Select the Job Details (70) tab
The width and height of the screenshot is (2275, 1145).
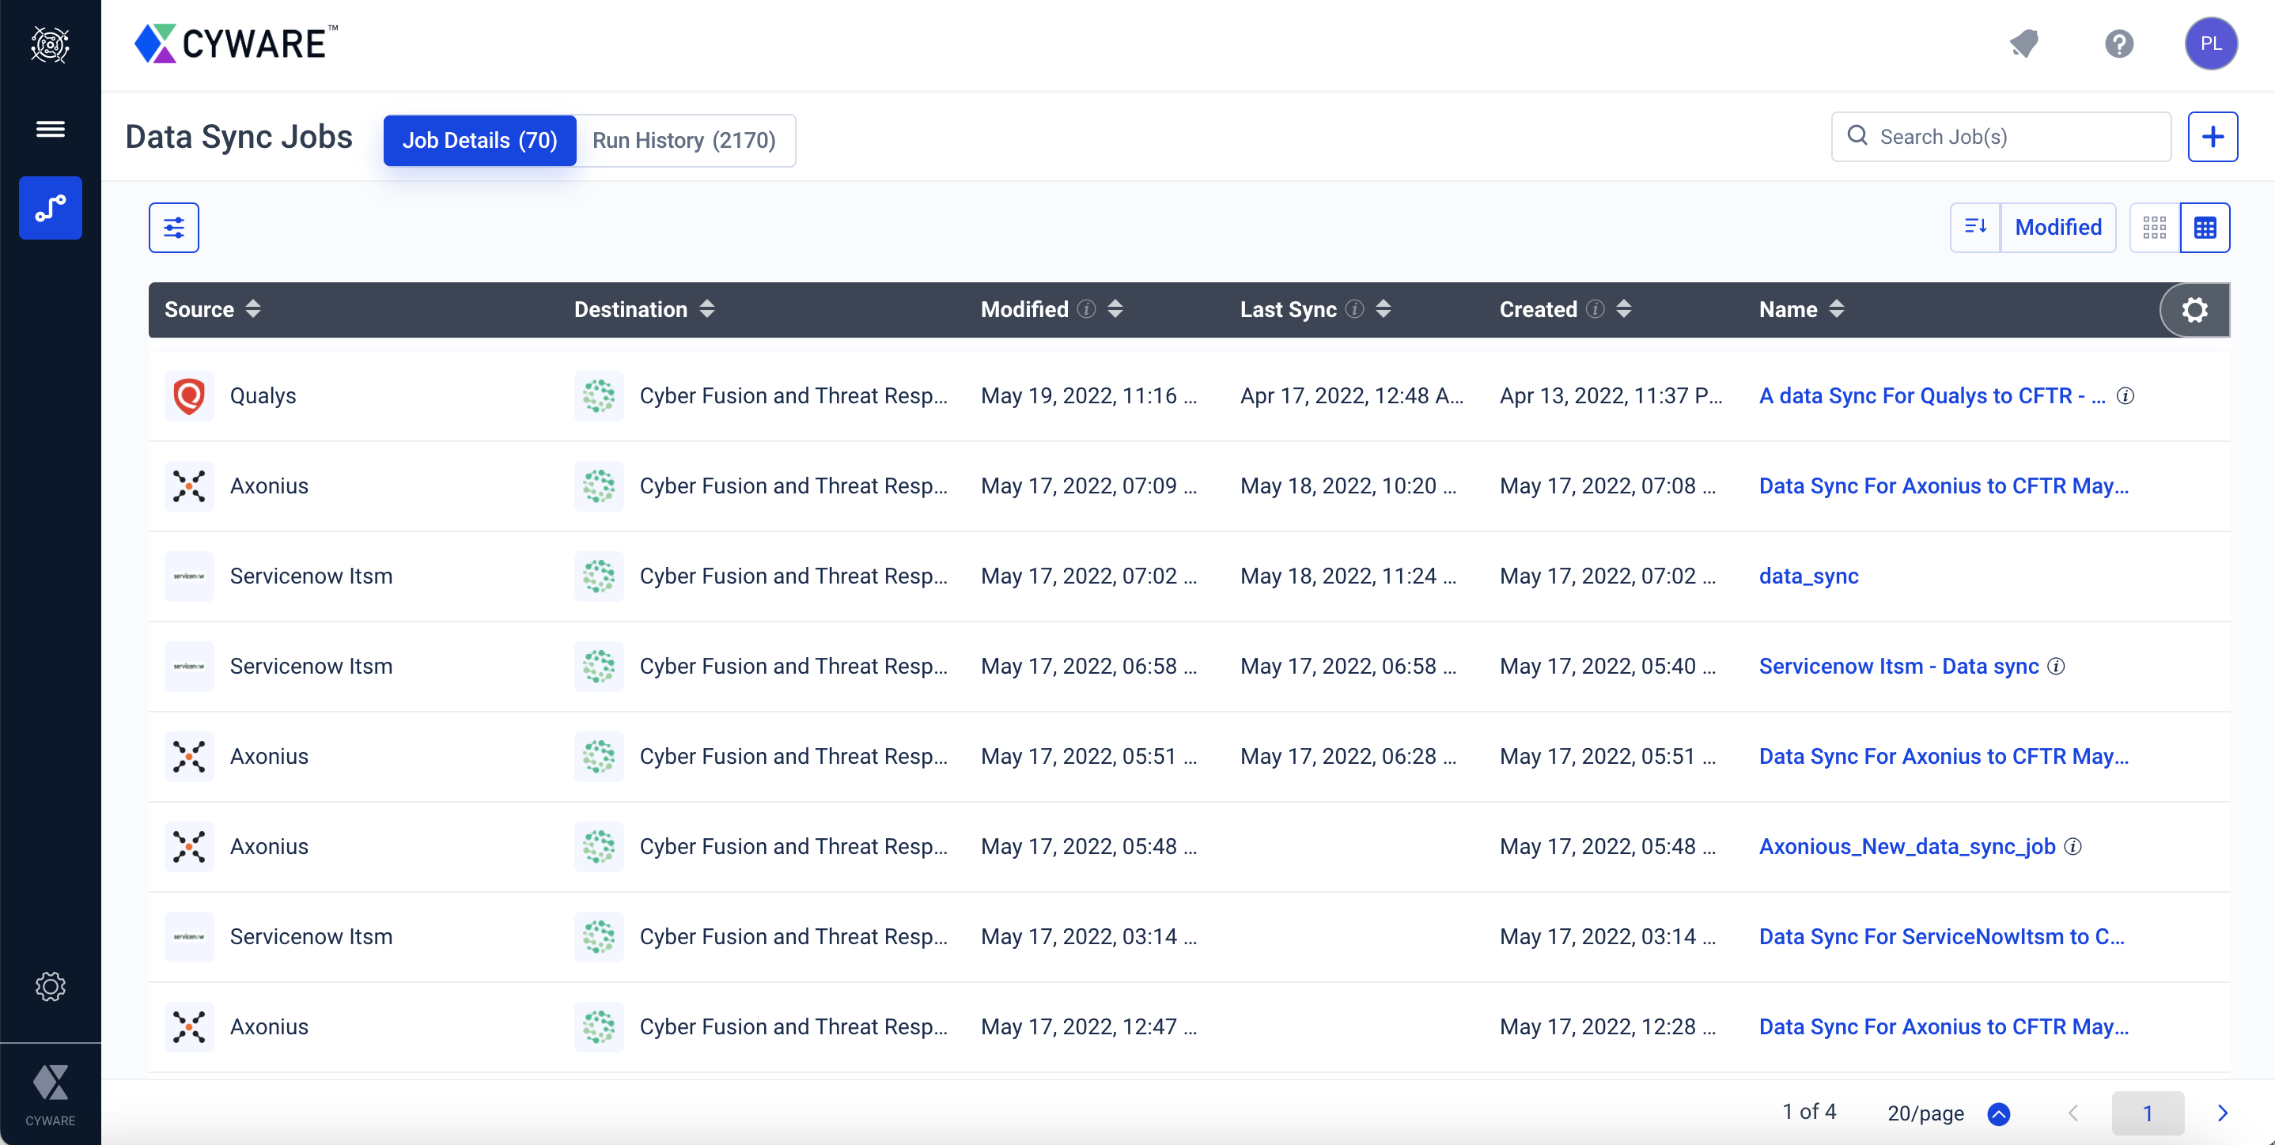point(479,141)
